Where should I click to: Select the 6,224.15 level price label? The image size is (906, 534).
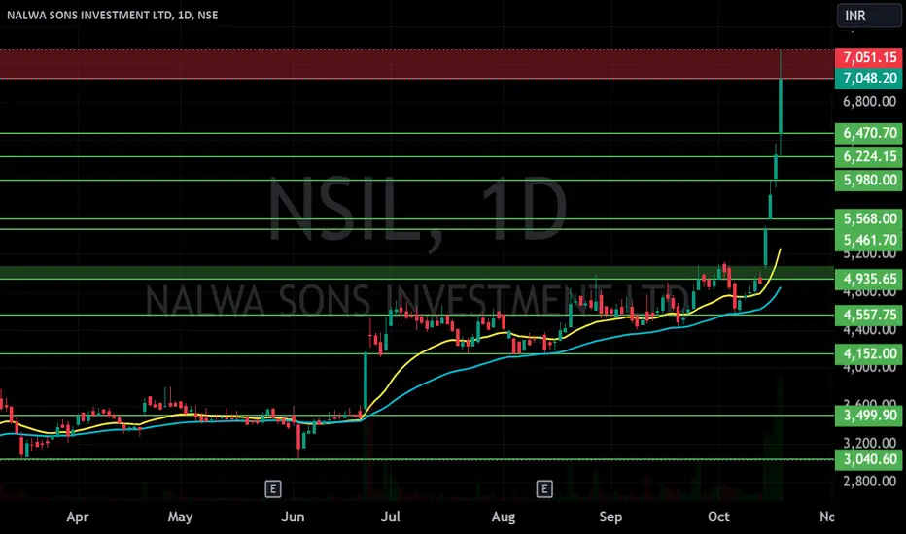click(868, 156)
